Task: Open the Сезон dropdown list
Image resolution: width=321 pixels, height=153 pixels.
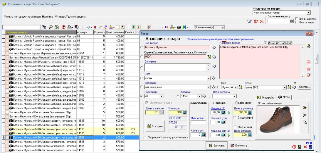Action: pos(284,87)
